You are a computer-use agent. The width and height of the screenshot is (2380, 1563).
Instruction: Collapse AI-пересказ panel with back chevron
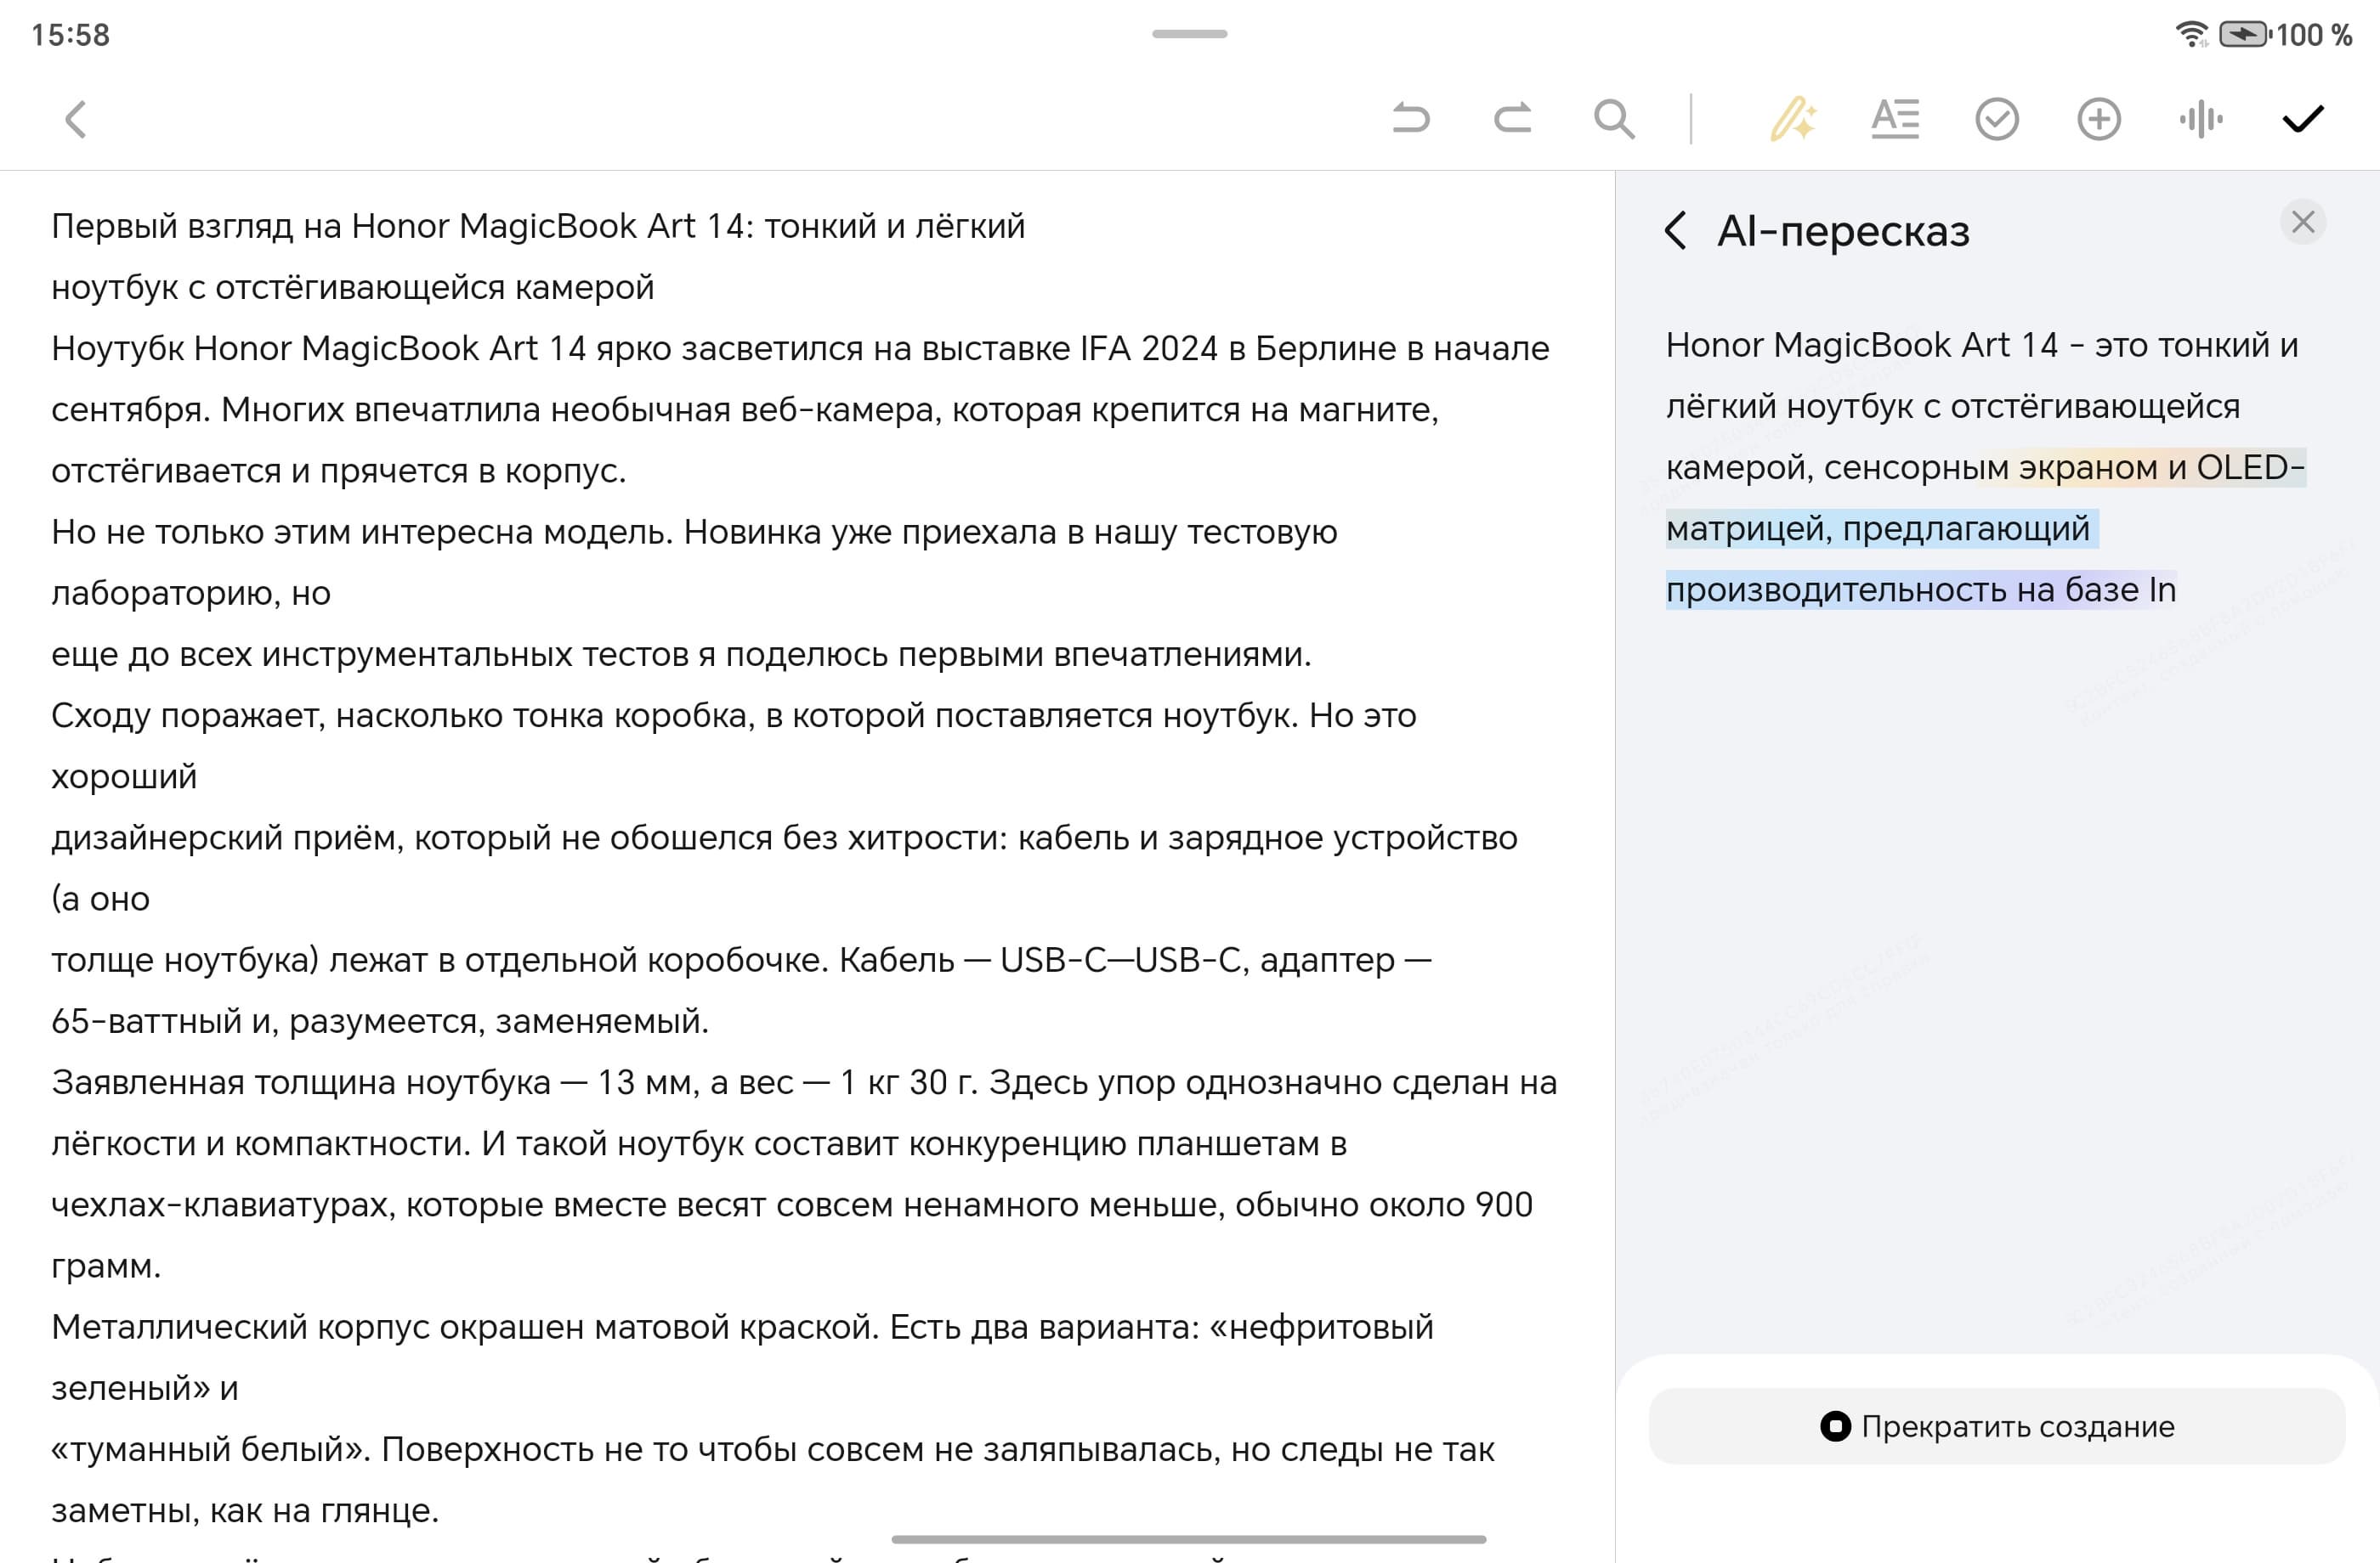pyautogui.click(x=1677, y=231)
